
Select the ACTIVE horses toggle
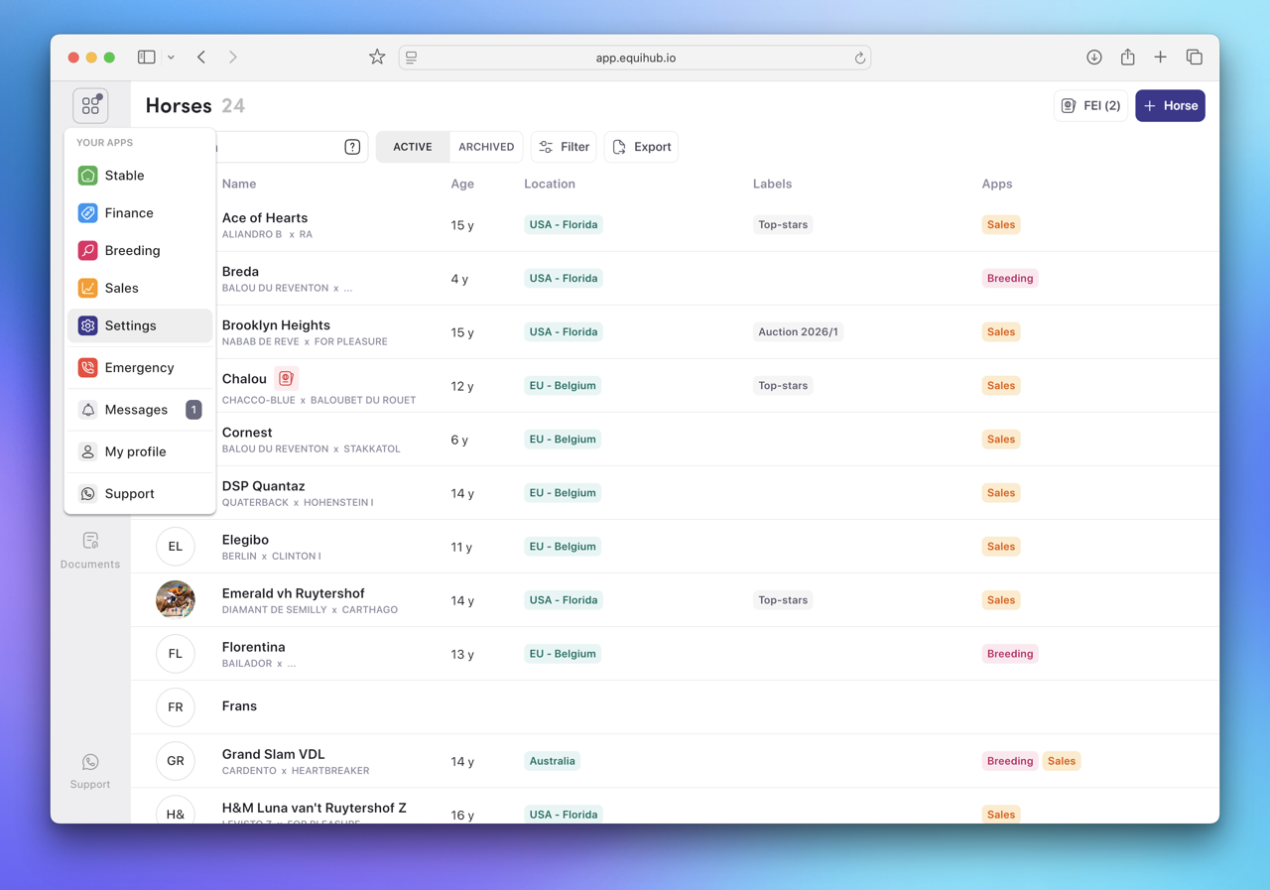click(413, 147)
